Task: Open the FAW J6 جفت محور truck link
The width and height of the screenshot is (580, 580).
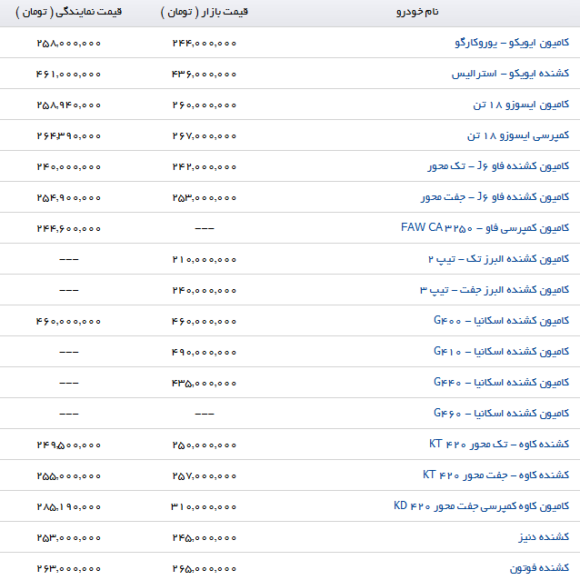Action: click(495, 197)
